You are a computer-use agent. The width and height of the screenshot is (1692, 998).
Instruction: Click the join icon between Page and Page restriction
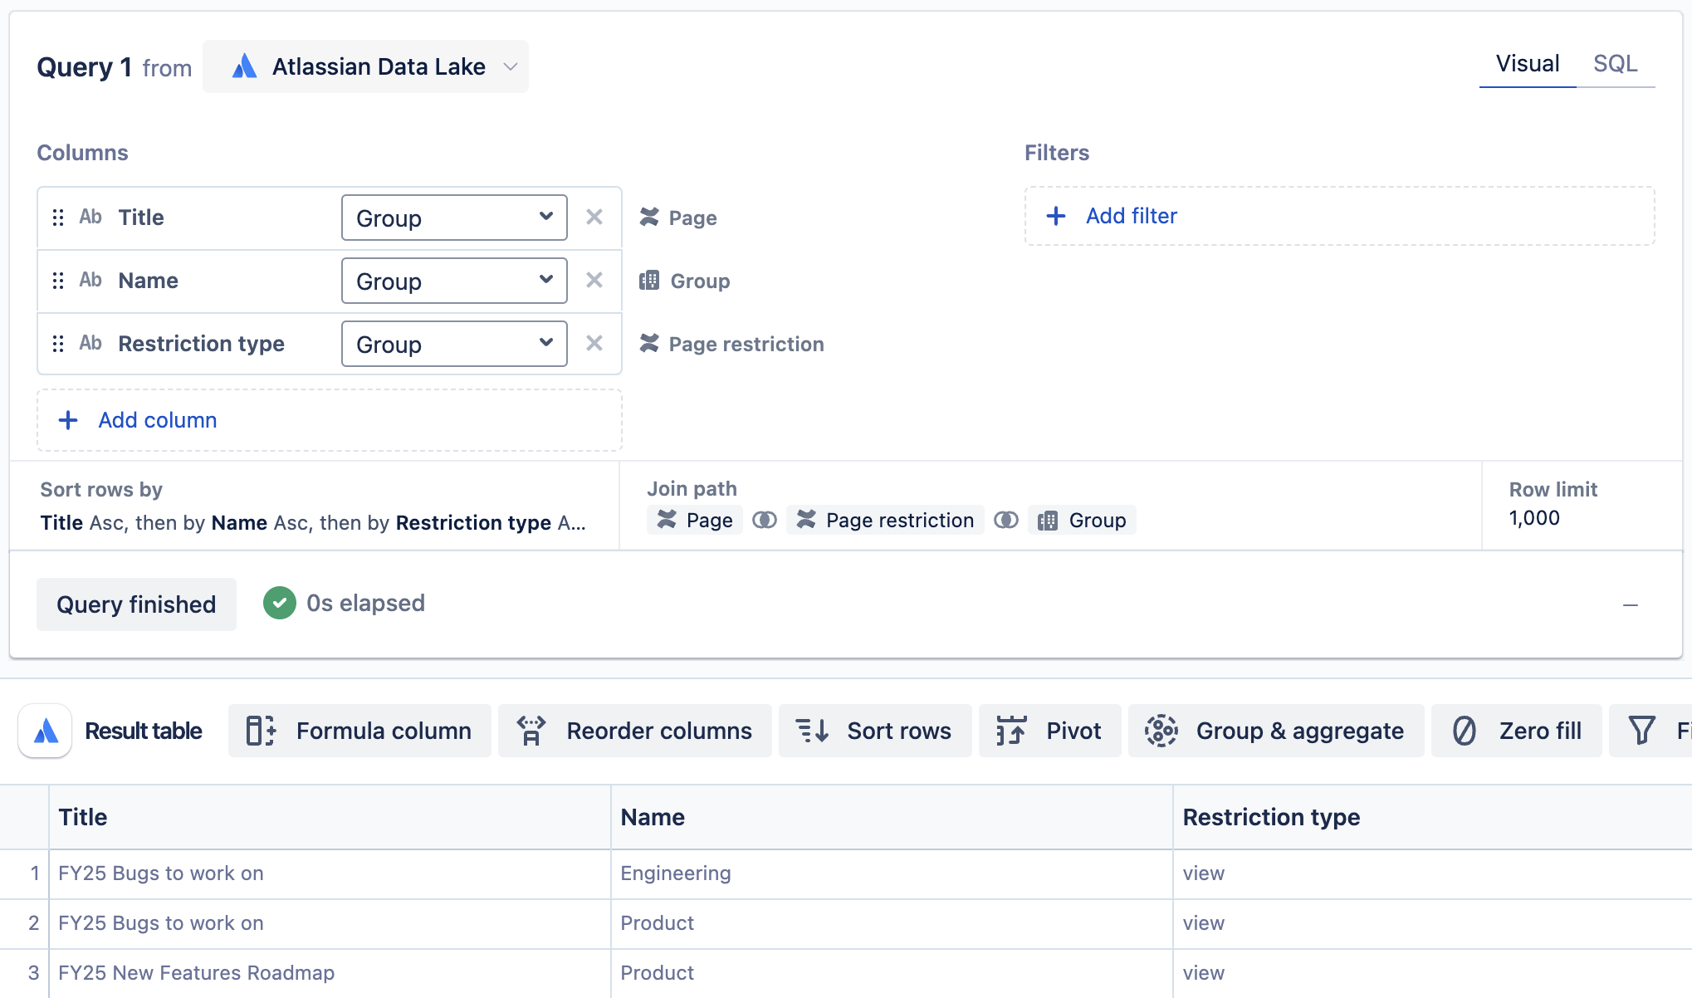[764, 521]
